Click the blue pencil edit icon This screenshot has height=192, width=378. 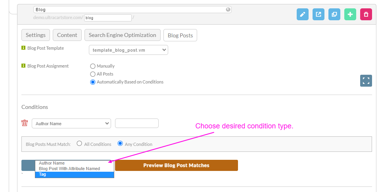(x=303, y=14)
